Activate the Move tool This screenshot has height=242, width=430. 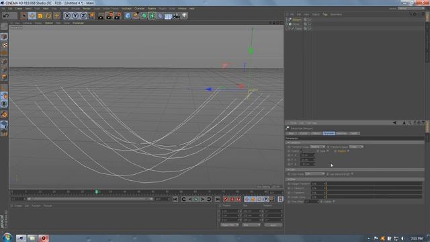pos(32,15)
